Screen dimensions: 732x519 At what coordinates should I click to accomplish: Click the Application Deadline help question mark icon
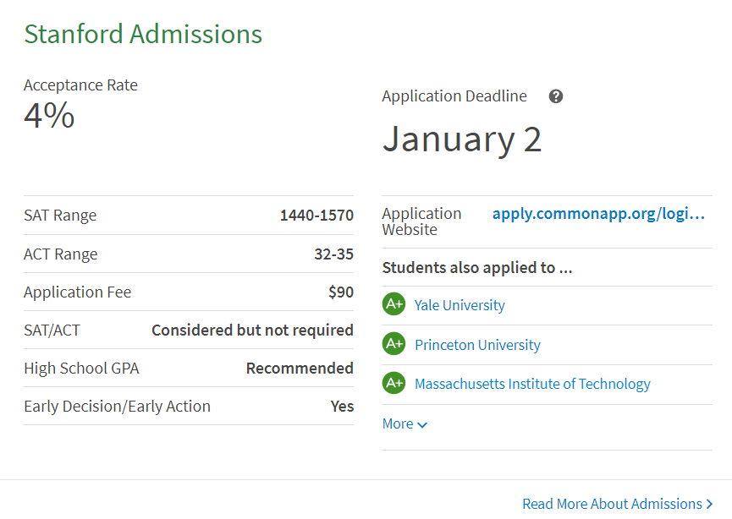click(x=556, y=96)
